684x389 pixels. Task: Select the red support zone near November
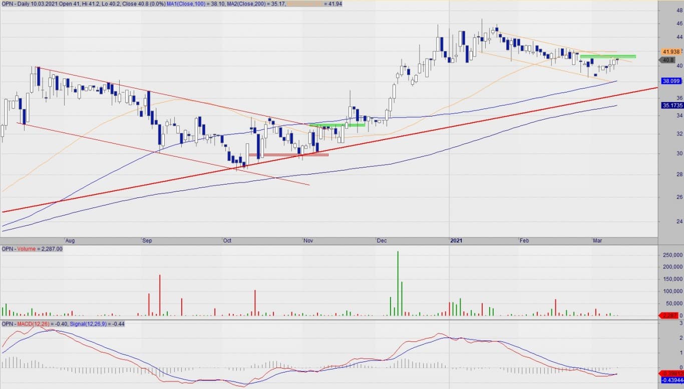(x=288, y=154)
